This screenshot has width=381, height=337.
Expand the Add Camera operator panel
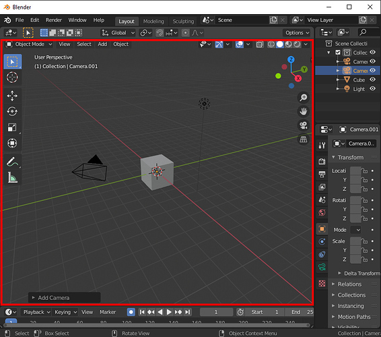click(65, 298)
